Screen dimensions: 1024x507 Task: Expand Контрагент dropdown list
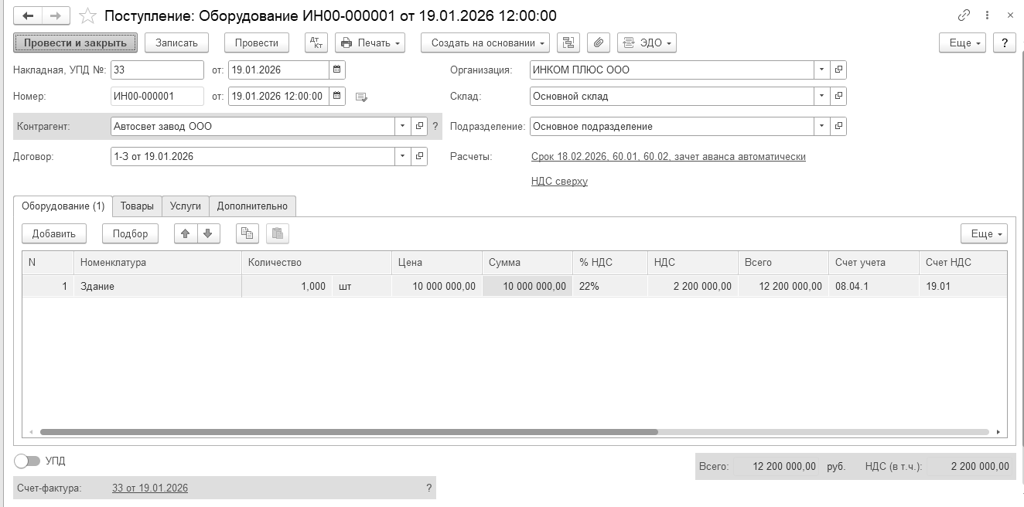tap(402, 126)
